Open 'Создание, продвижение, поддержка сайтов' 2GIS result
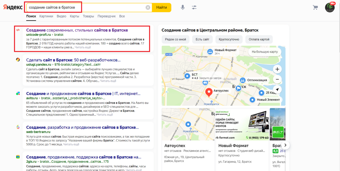Image resolution: width=340 pixels, height=171 pixels. [83, 157]
